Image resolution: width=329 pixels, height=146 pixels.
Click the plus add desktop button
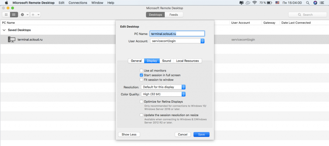coord(33,15)
